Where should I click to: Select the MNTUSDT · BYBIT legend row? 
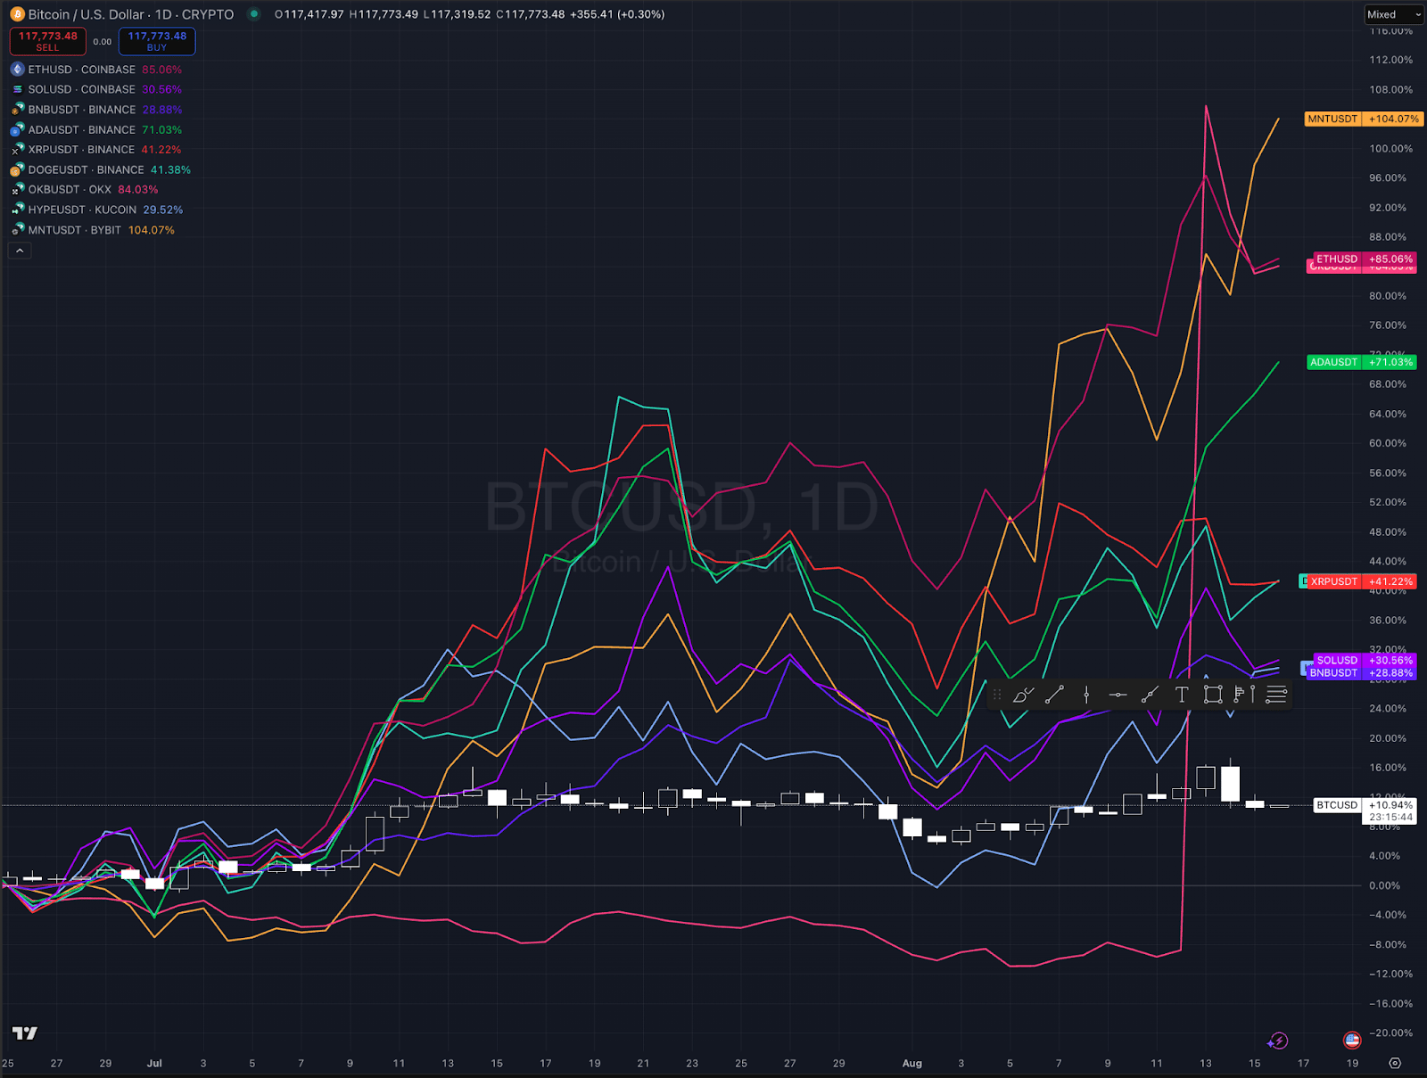93,230
